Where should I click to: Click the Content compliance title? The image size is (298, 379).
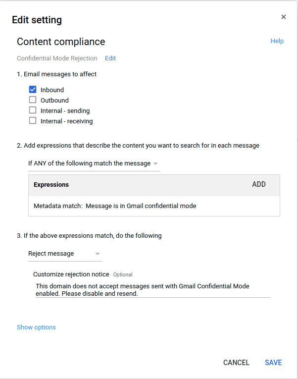[61, 42]
